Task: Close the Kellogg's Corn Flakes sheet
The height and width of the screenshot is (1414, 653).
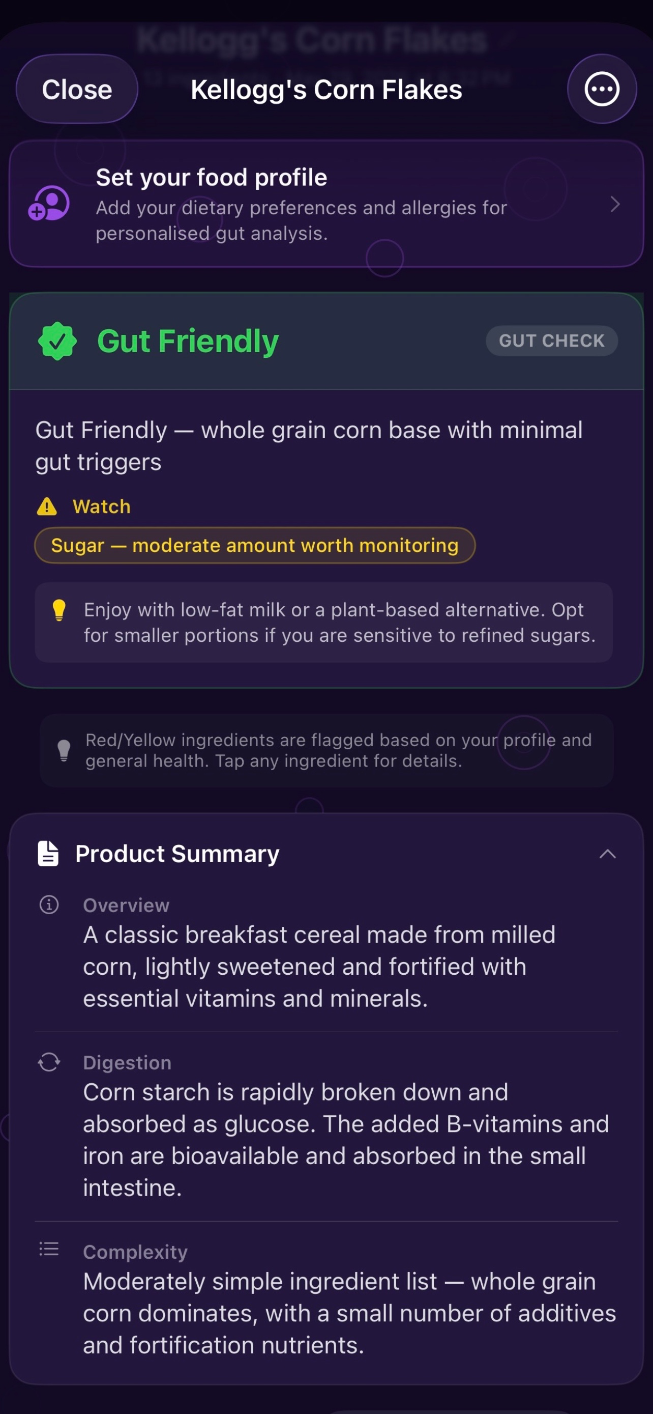Action: click(77, 89)
